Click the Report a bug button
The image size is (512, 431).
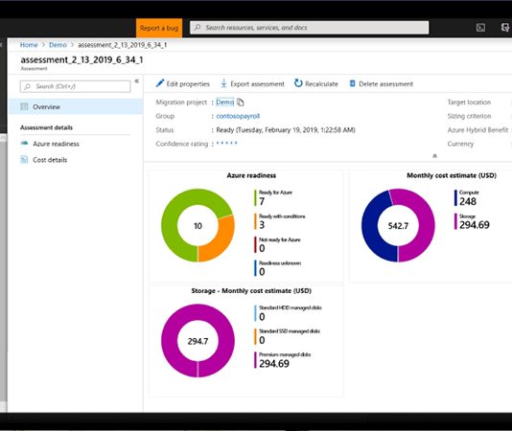[x=159, y=28]
